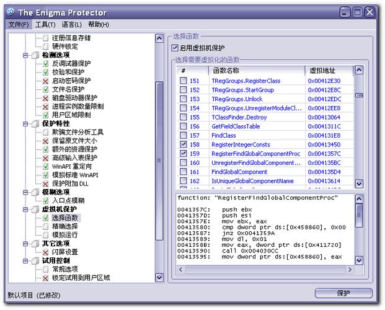Click the blank icon of 模拟运行
Viewport: 385px width, 310px height.
click(45, 235)
